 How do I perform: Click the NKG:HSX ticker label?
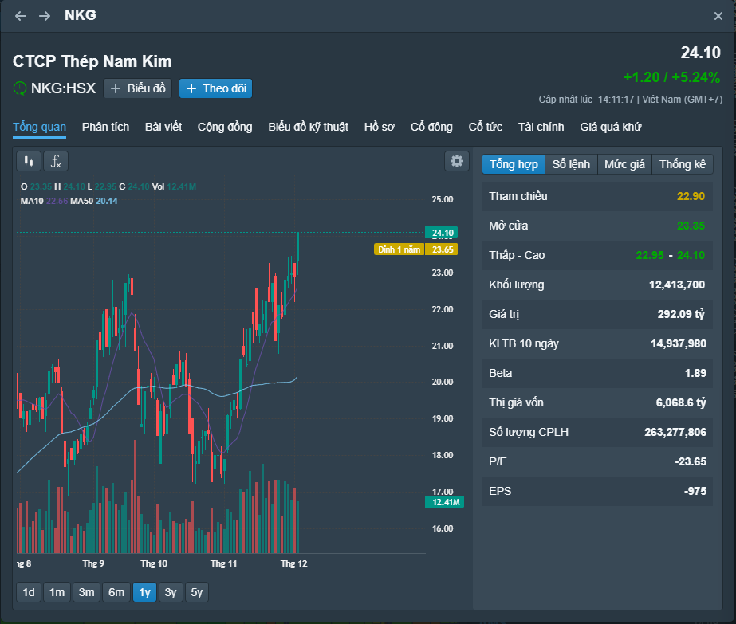(63, 88)
